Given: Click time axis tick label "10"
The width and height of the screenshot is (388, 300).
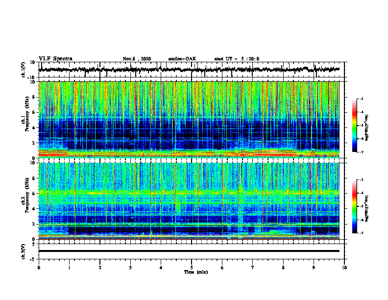Looking at the screenshot, I should coord(344,268).
